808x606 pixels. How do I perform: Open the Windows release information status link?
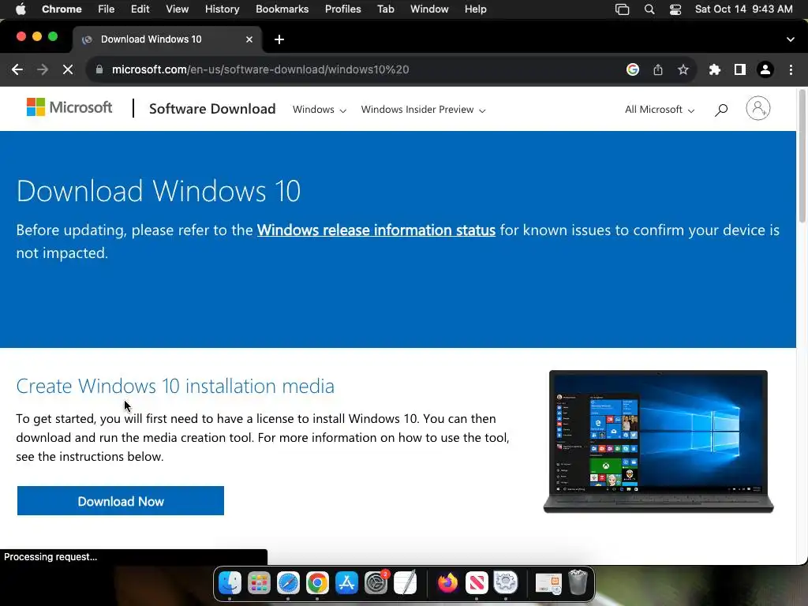[x=376, y=230]
